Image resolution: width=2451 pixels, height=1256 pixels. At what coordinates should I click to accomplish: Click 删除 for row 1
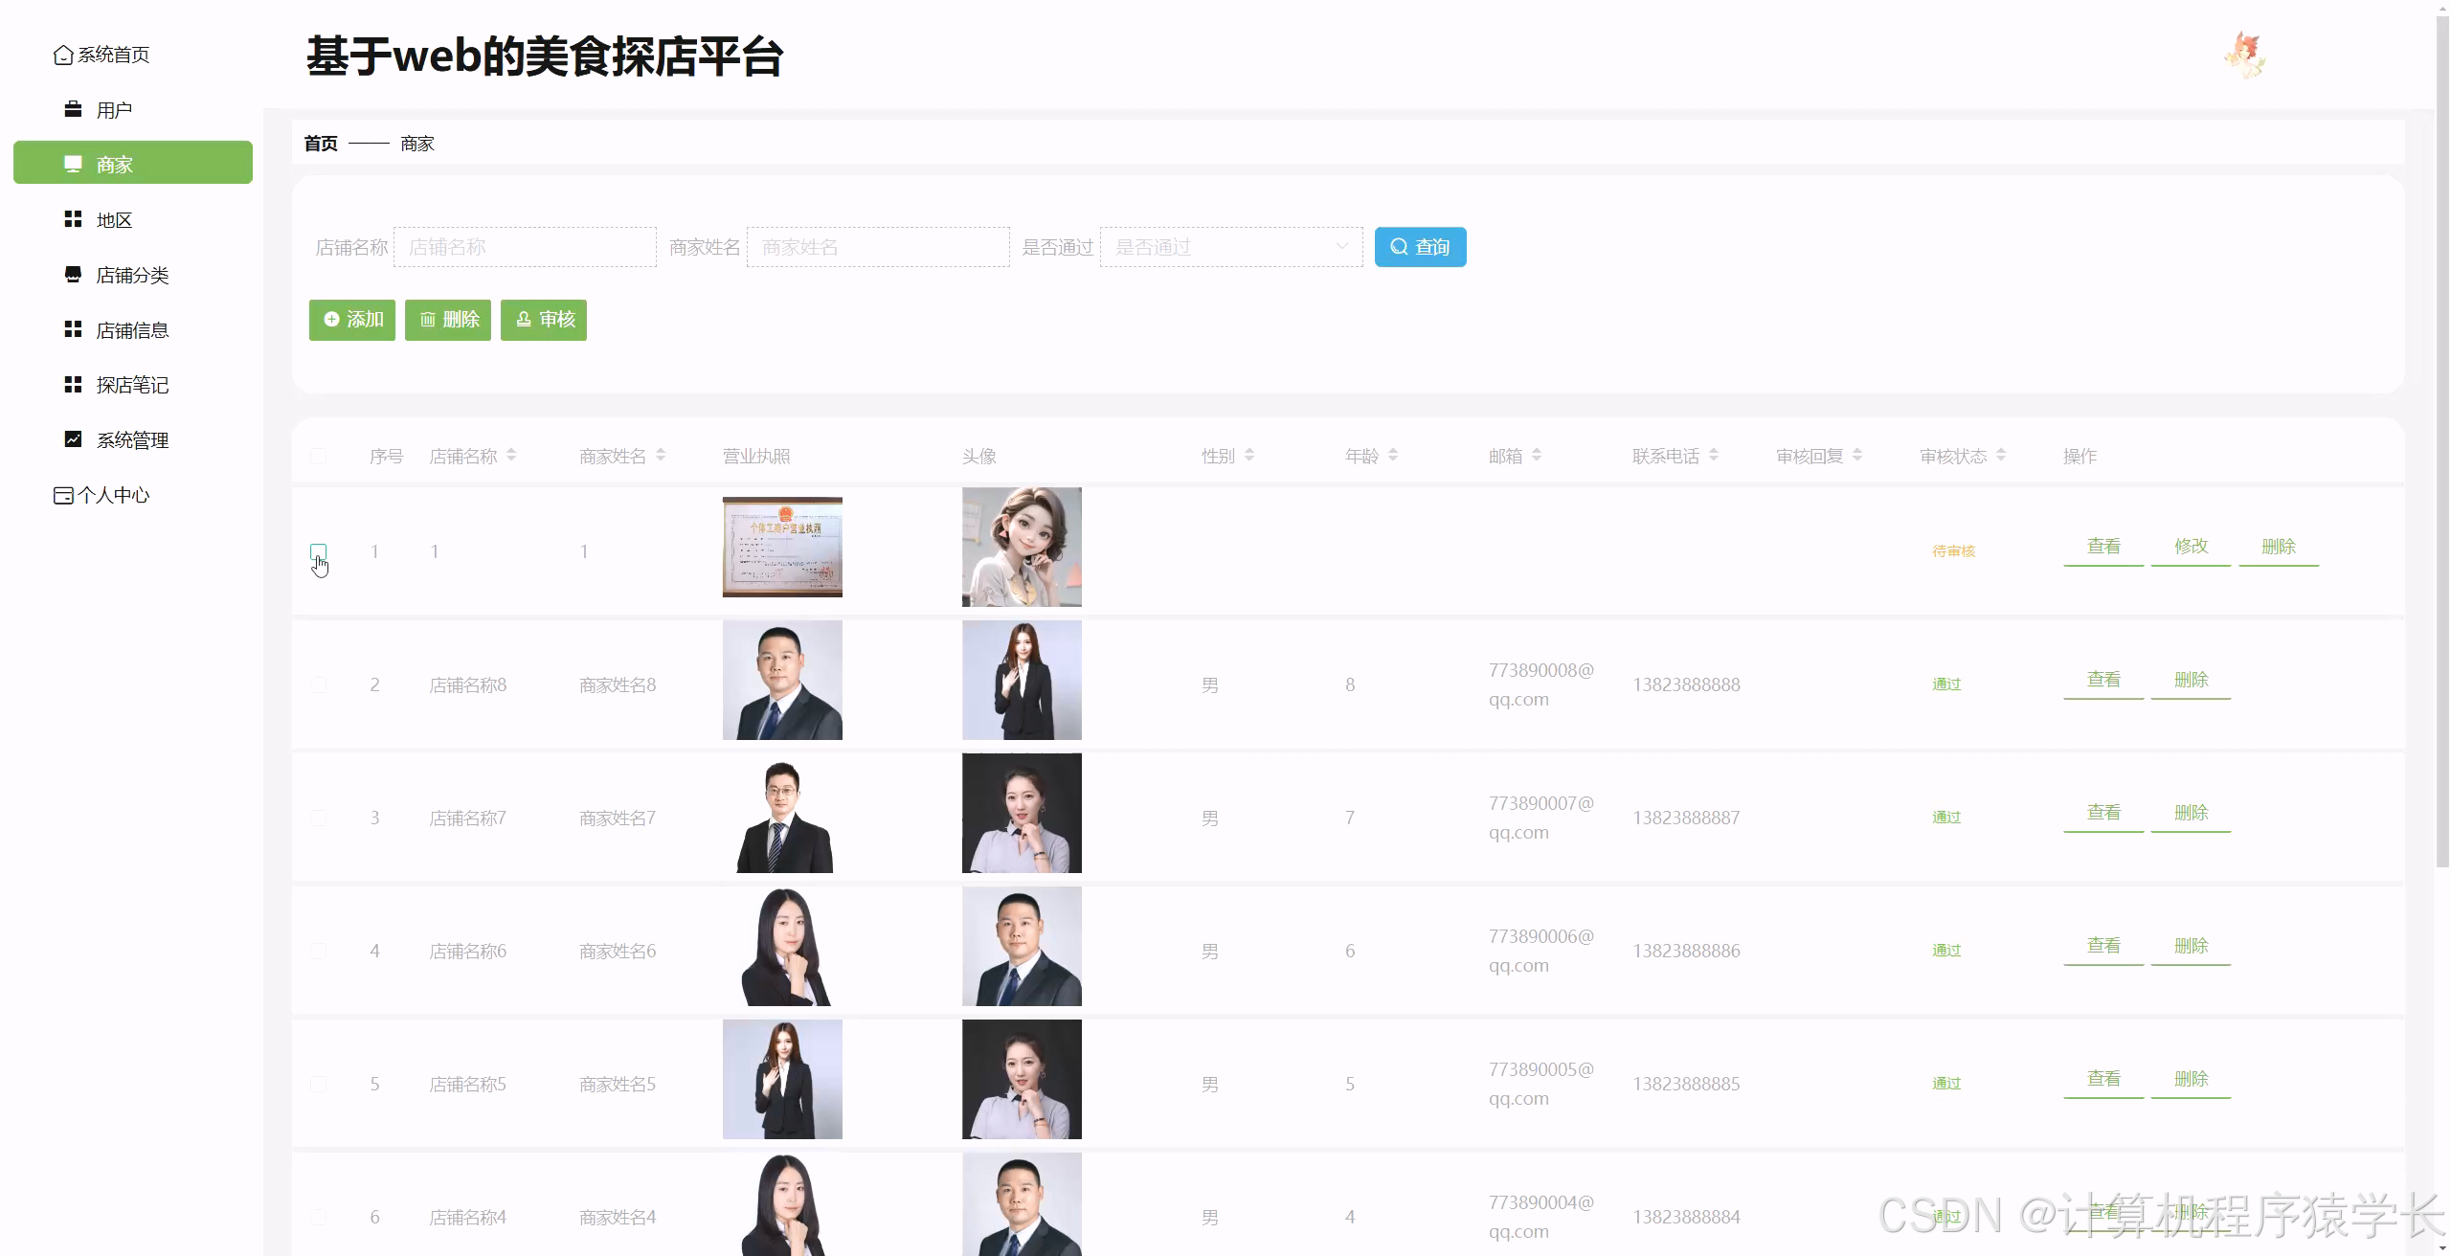tap(2279, 547)
